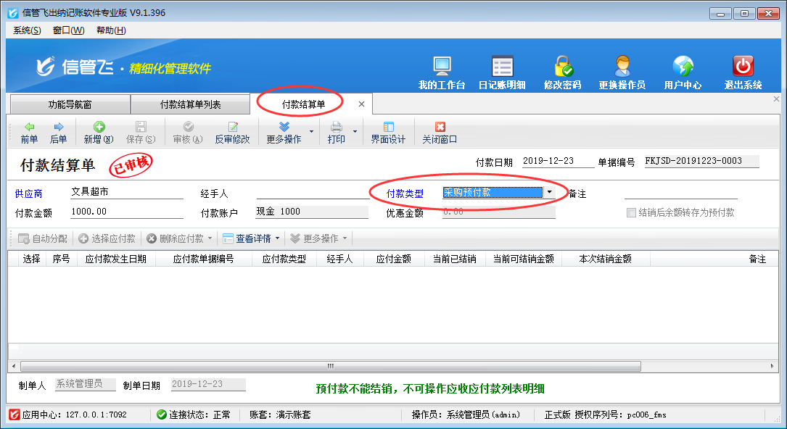Screen dimensions: 787x429
Task: Click 关闭窗口 button
Action: point(440,133)
